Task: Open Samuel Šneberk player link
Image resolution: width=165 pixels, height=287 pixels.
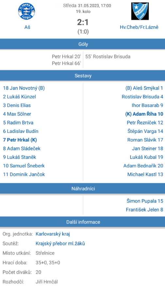Action: coord(24,166)
